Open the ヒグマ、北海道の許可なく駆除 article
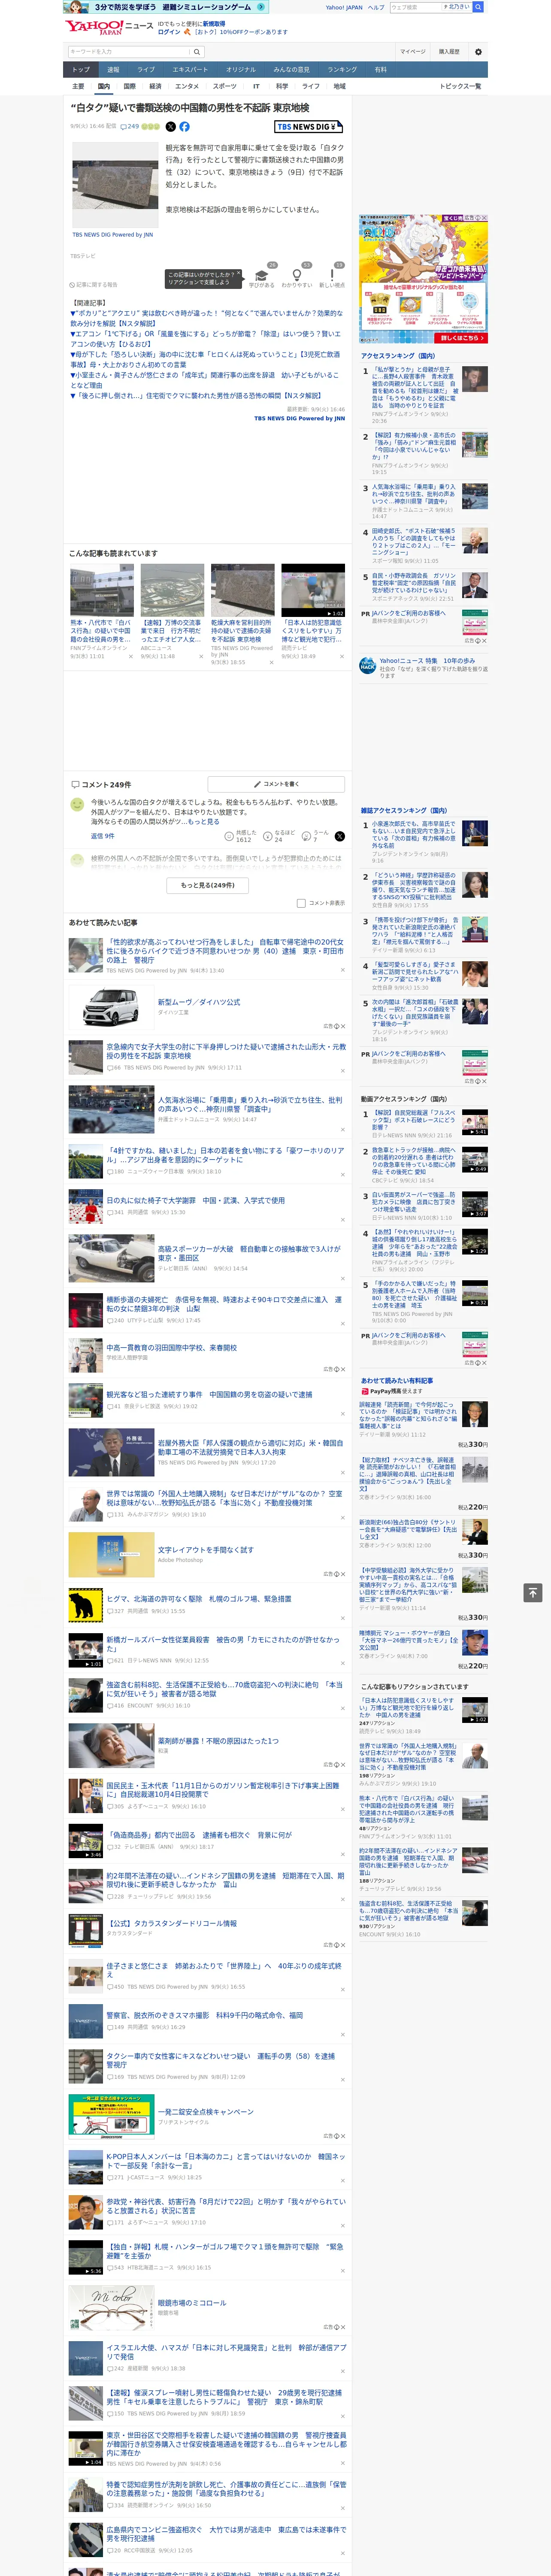The height and width of the screenshot is (2576, 551). (x=199, y=1599)
